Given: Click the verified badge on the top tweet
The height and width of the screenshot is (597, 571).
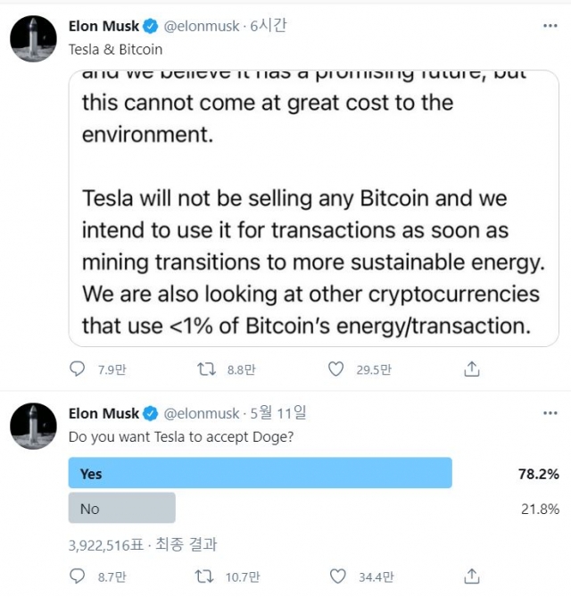Looking at the screenshot, I should (x=151, y=26).
